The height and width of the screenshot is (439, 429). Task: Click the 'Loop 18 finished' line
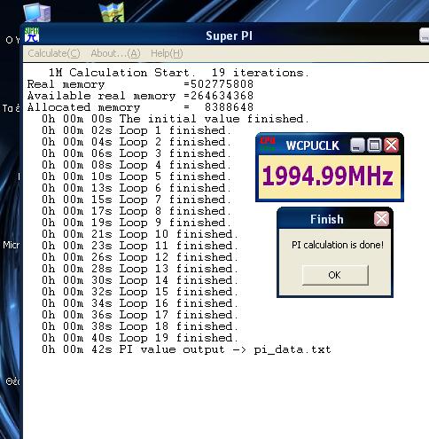(x=140, y=326)
